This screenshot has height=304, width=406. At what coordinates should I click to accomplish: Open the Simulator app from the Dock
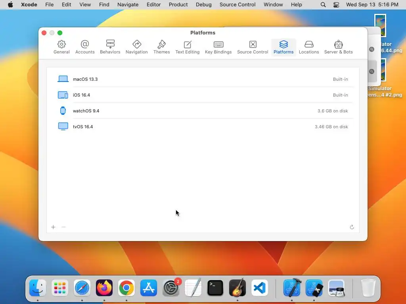[x=314, y=288]
